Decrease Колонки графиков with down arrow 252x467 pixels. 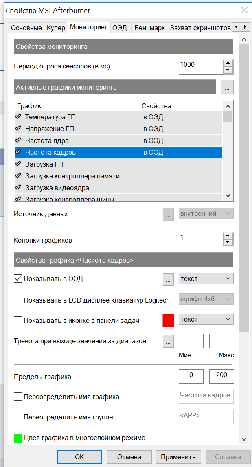coord(228,242)
